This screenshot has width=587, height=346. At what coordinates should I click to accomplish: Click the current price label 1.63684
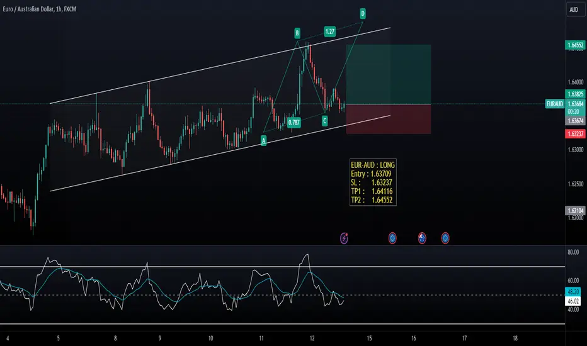tap(575, 104)
